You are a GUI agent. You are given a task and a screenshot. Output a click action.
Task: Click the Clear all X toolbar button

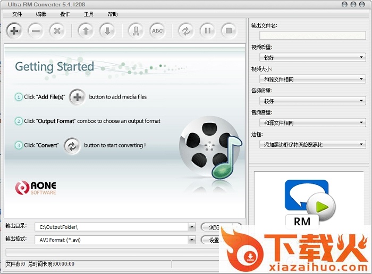tap(57, 31)
